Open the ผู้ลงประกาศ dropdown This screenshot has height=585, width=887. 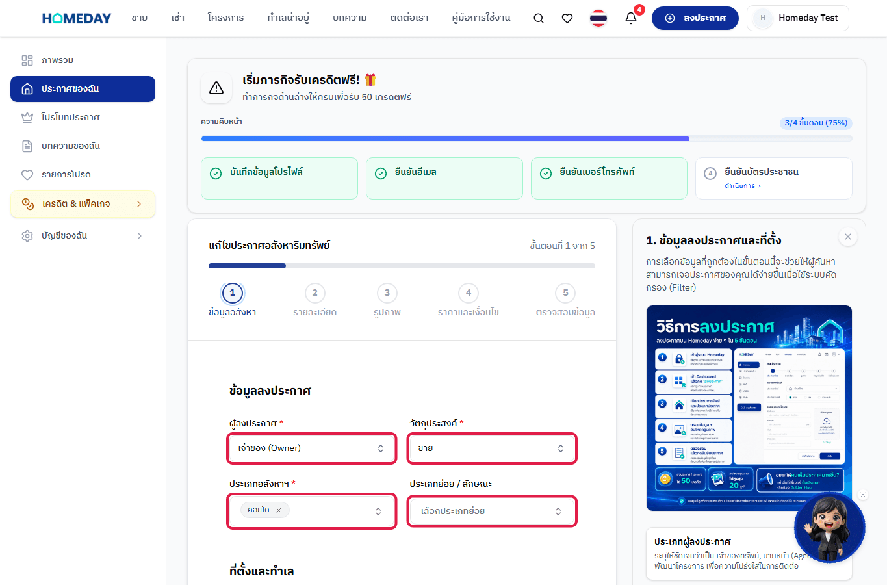312,448
